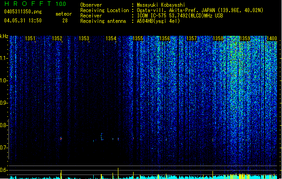Click the 0.7 kHz axis label
The width and height of the screenshot is (282, 179).
click(4, 148)
